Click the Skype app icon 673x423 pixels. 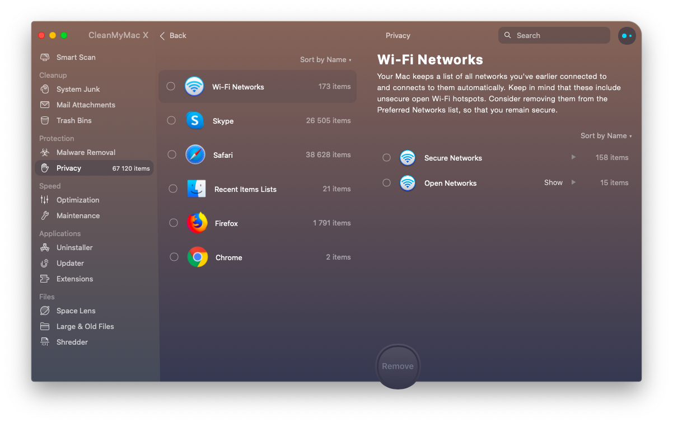195,120
